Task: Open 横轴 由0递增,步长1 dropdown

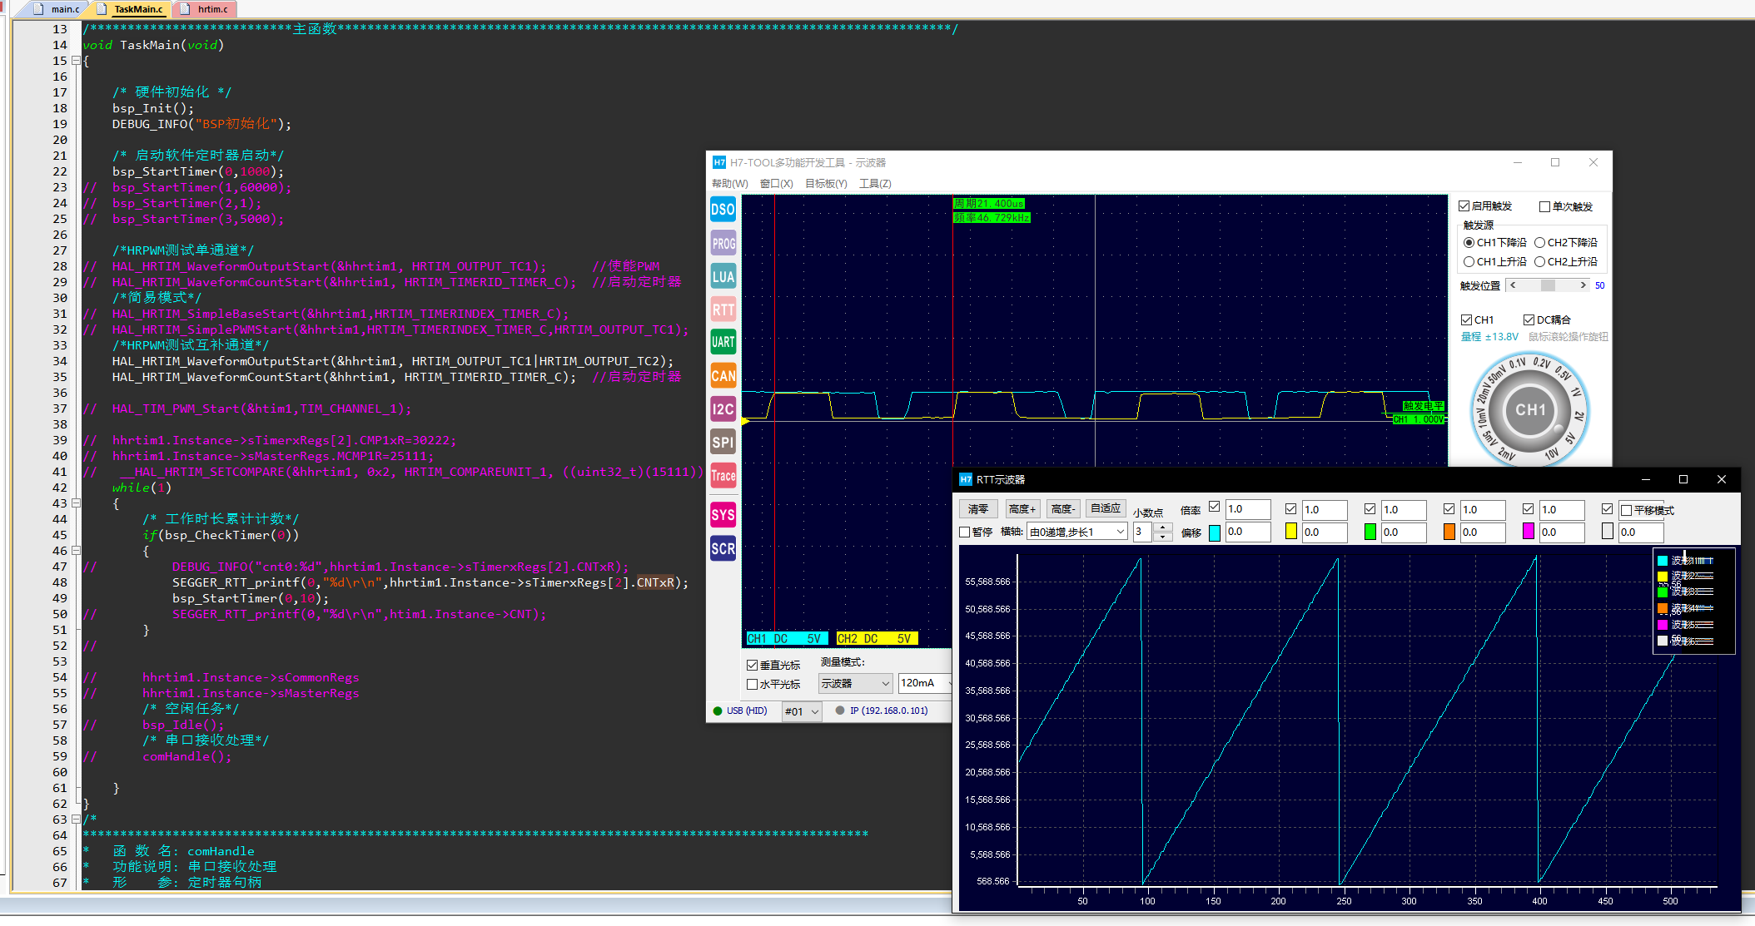Action: tap(1077, 532)
